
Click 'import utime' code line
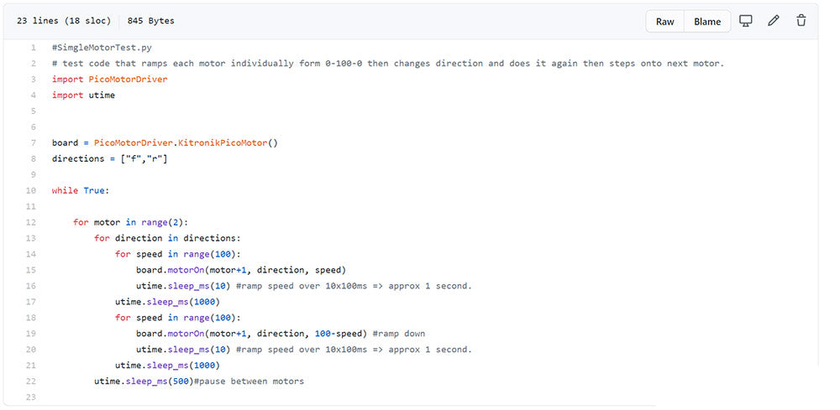point(83,96)
